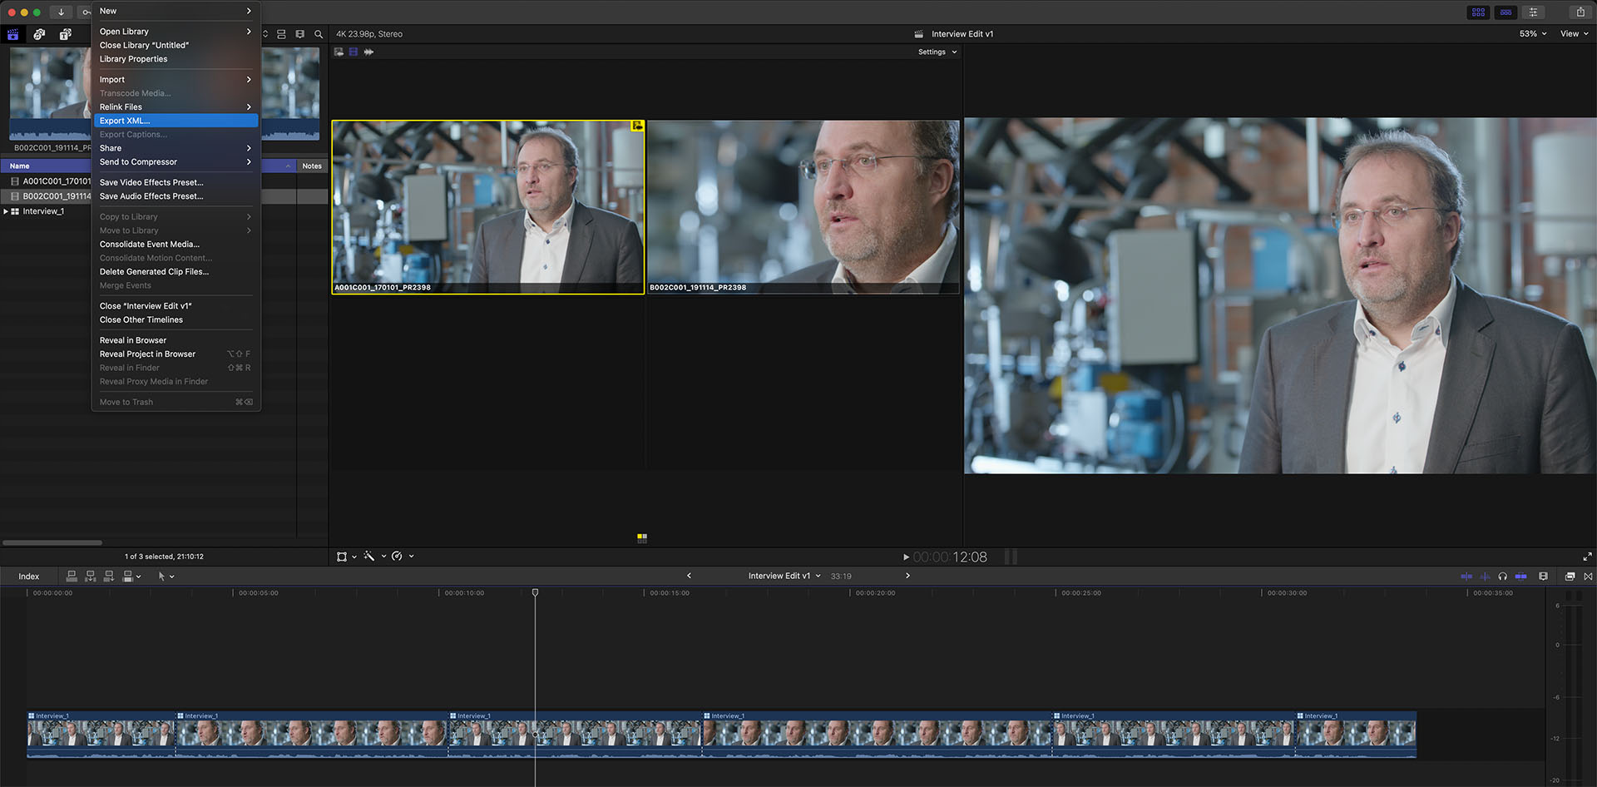
Task: Open clip appearance and filtering options
Action: click(x=299, y=34)
